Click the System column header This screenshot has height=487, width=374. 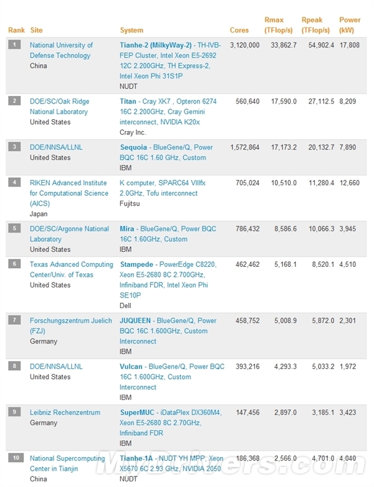(x=132, y=30)
